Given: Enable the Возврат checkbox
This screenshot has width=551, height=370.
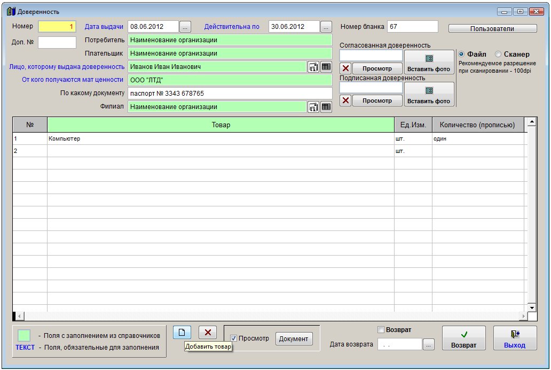Looking at the screenshot, I should coord(381,330).
